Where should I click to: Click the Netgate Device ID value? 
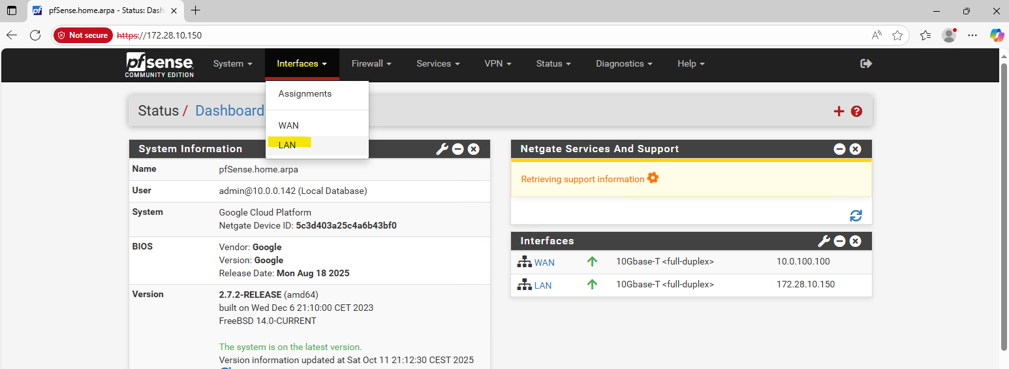pyautogui.click(x=346, y=225)
